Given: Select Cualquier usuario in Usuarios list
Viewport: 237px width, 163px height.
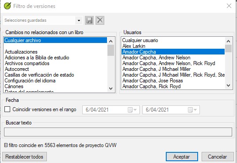Looking at the screenshot, I should [173, 40].
